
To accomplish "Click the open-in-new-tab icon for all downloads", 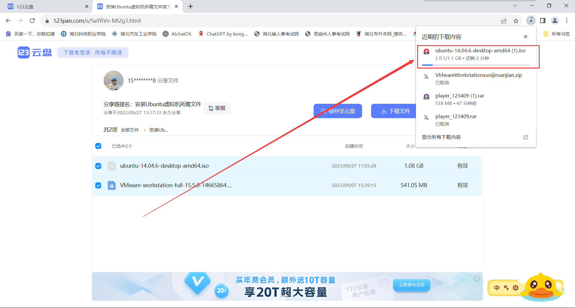I will coord(526,137).
